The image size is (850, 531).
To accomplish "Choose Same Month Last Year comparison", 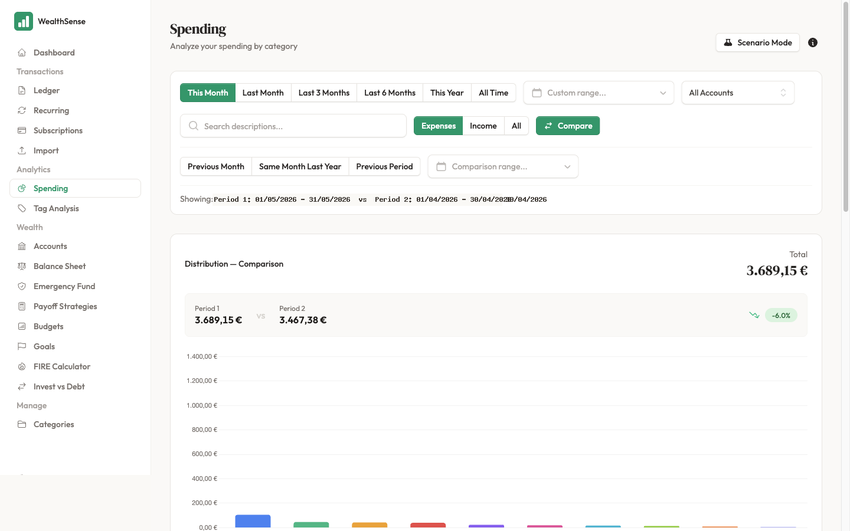I will [300, 166].
